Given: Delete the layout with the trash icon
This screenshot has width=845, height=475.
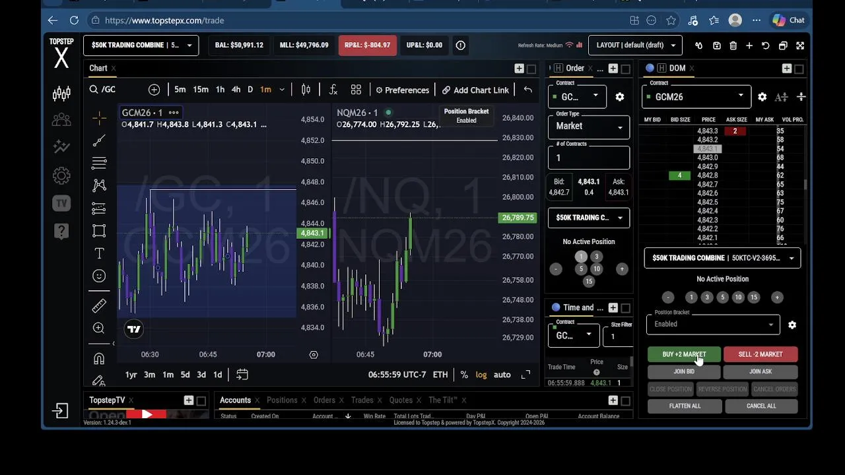Looking at the screenshot, I should (x=733, y=46).
